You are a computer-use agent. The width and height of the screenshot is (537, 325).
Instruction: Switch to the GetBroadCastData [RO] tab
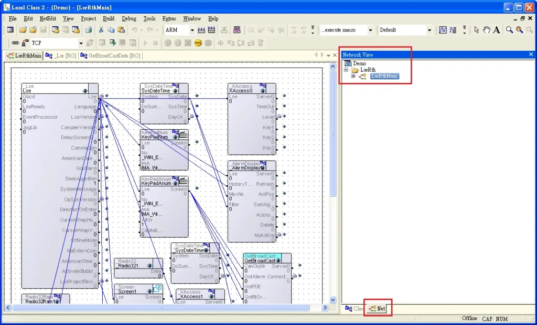110,55
